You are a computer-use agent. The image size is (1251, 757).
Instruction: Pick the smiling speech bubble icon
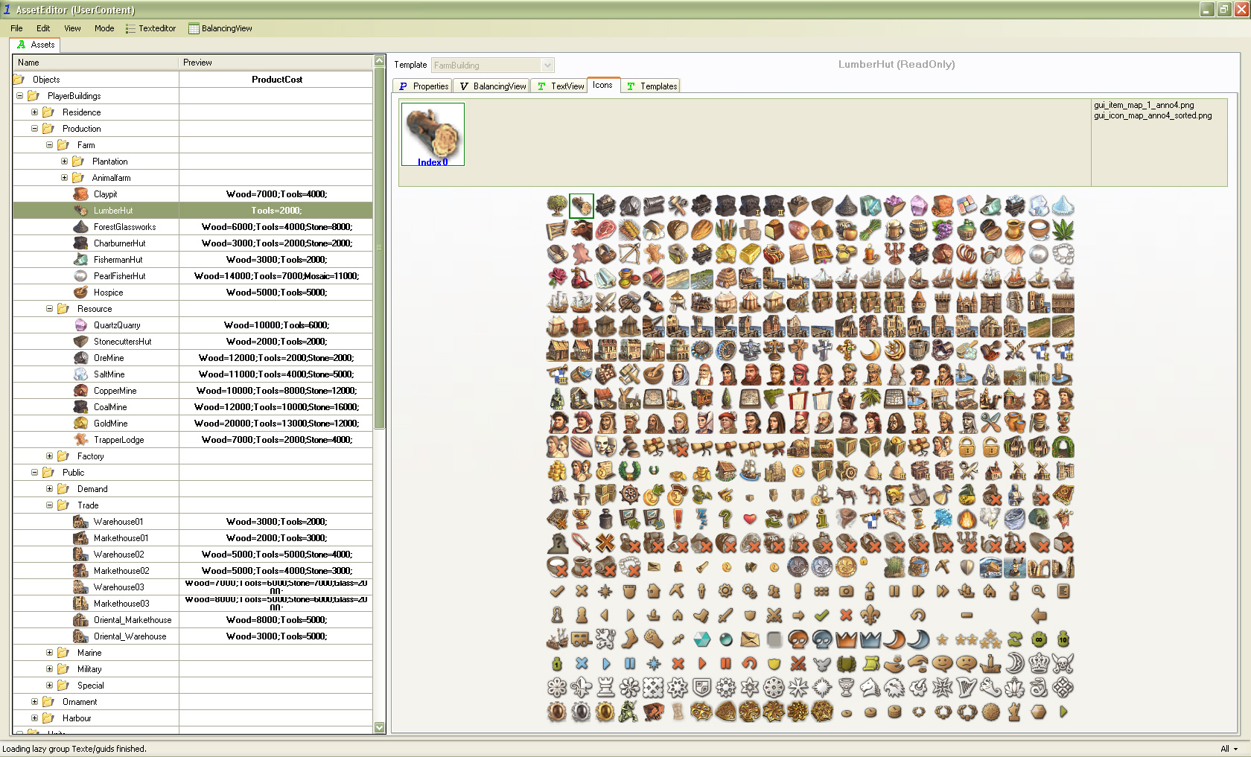942,663
